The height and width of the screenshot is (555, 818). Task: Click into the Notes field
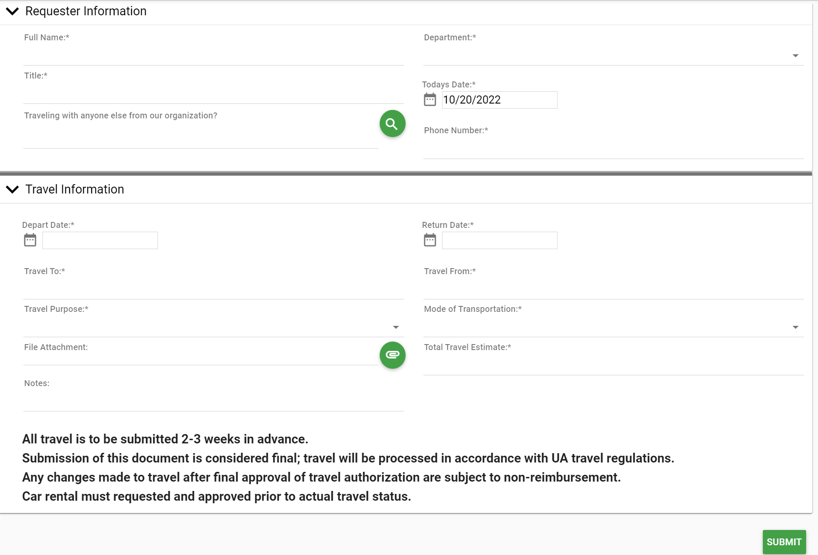[x=213, y=401]
